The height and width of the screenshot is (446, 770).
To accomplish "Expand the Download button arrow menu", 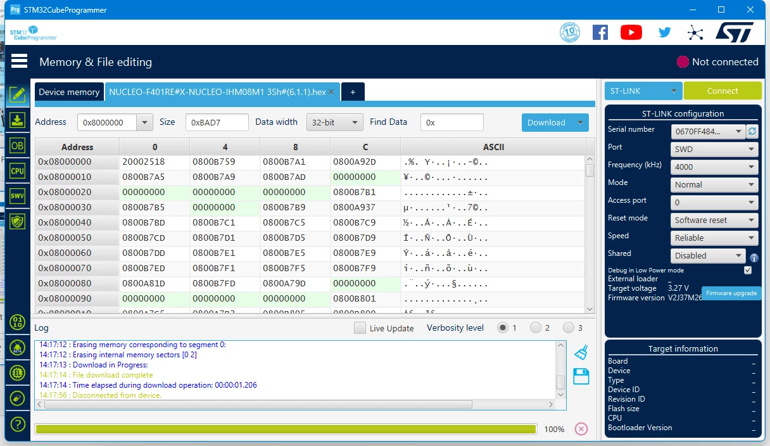I will coord(580,122).
